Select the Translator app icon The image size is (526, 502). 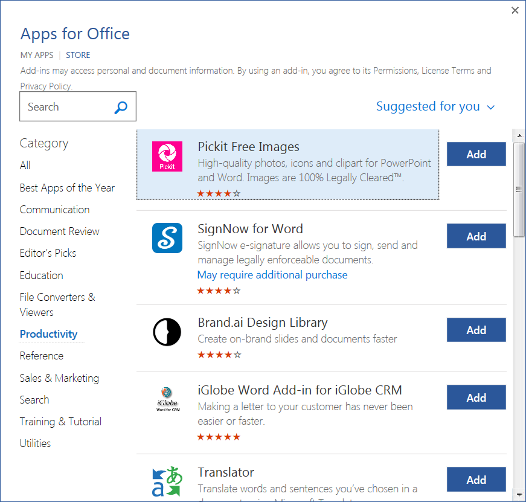[167, 481]
